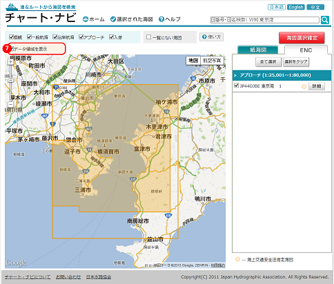Focus the chart number search field
The width and height of the screenshot is (334, 284).
(x=265, y=20)
